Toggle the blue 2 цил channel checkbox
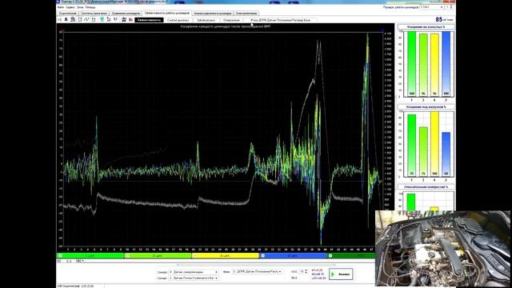 tap(263, 256)
